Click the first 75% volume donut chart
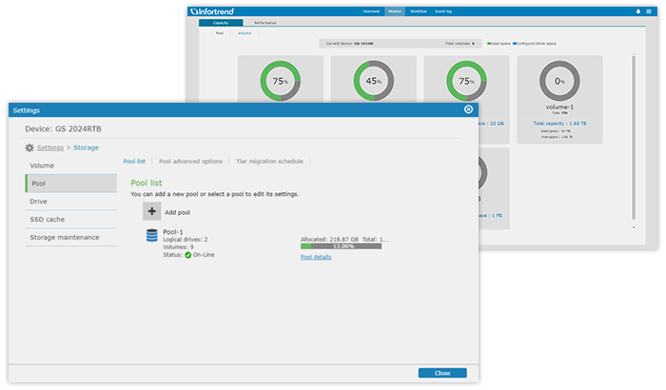This screenshot has height=390, width=666. [x=281, y=81]
